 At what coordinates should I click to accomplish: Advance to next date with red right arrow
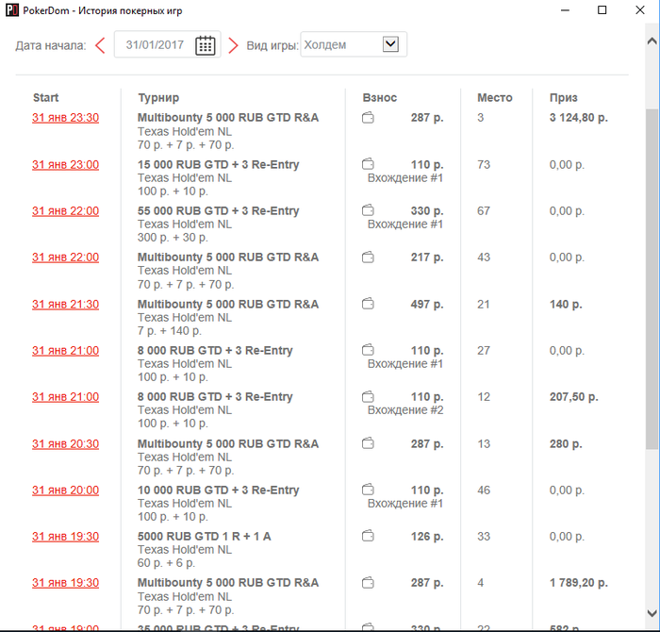233,45
